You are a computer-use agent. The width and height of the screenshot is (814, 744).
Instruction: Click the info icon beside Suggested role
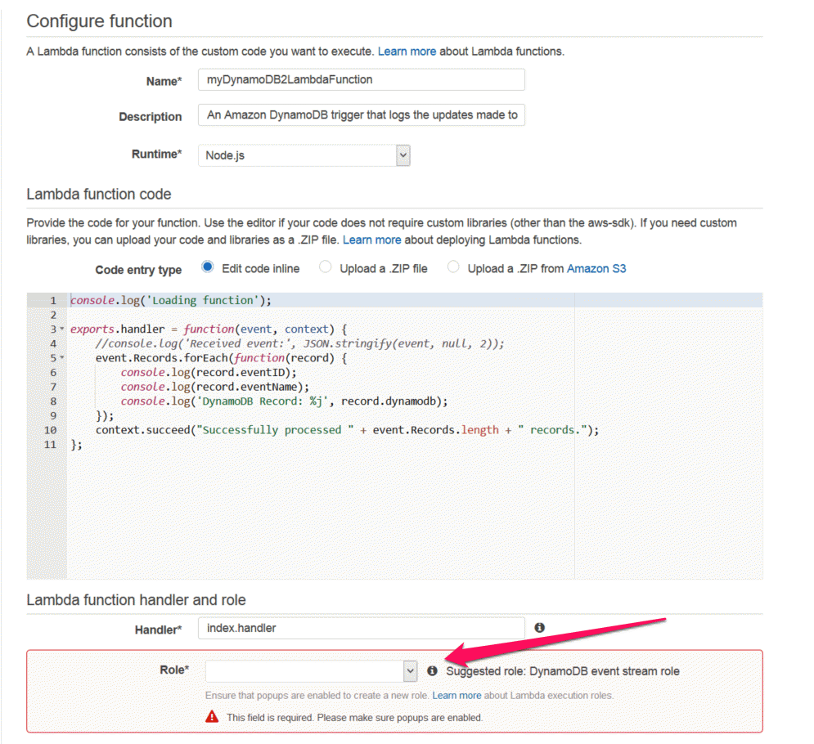432,671
